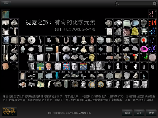158x118 pixels.
Task: Open the Oxygen tile (O 8)
Action: 135,23
